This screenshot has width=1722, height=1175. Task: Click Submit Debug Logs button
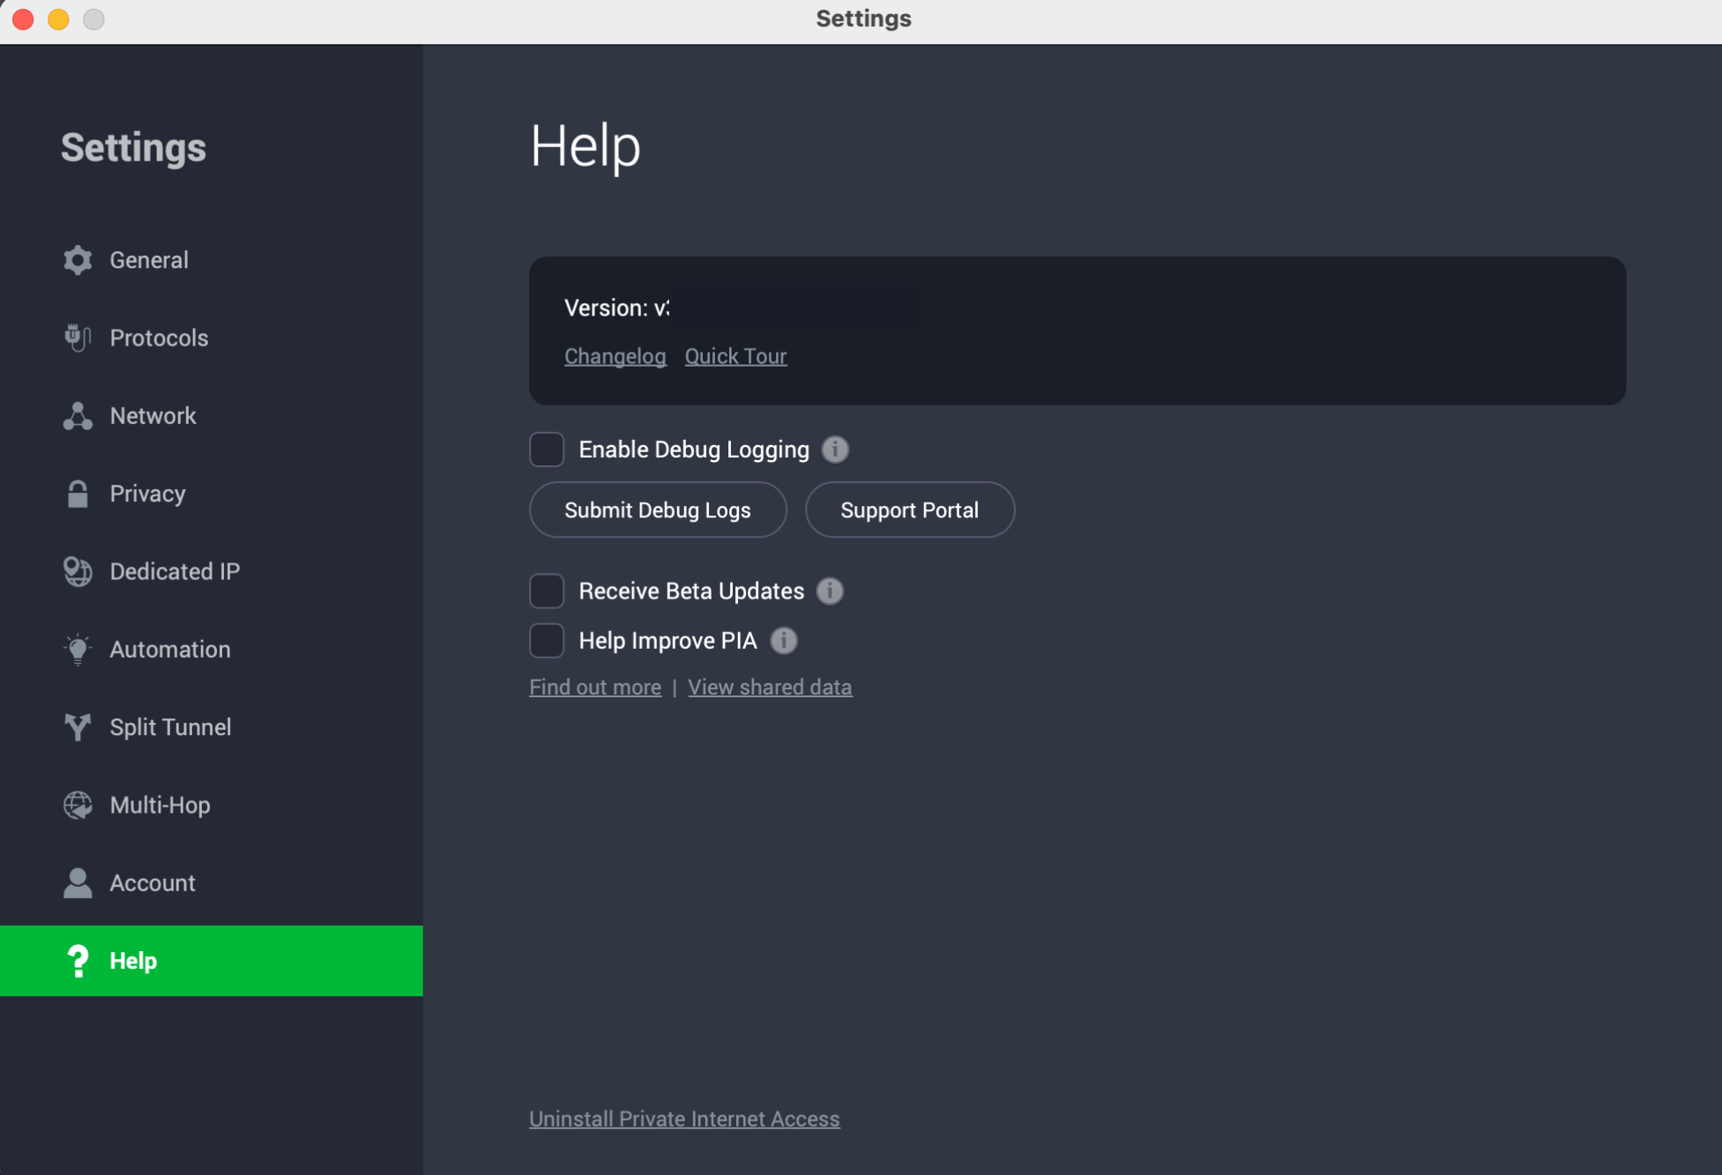click(x=658, y=509)
